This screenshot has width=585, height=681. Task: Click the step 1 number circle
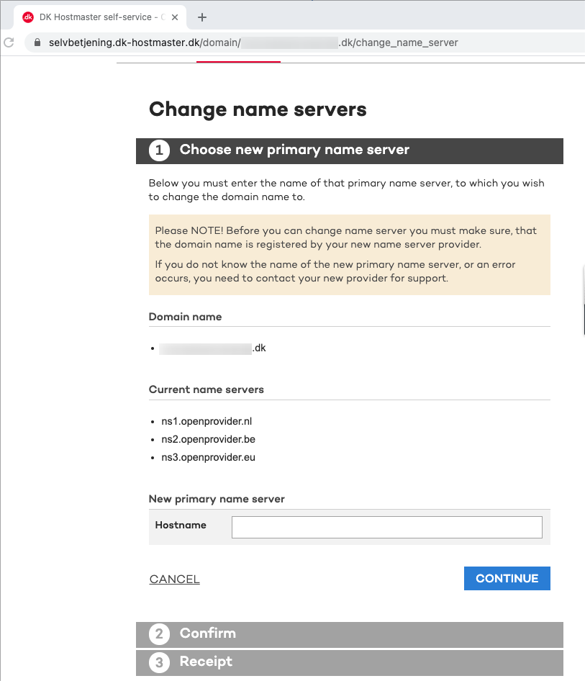[158, 150]
